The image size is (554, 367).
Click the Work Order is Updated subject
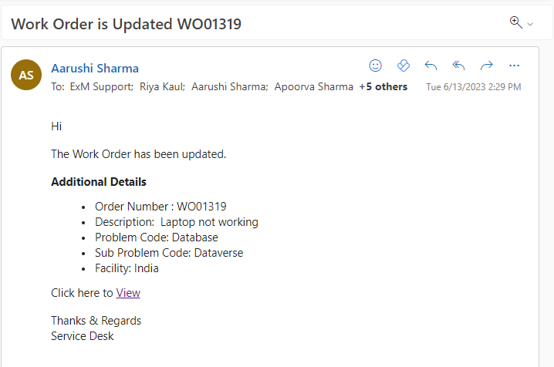coord(127,24)
